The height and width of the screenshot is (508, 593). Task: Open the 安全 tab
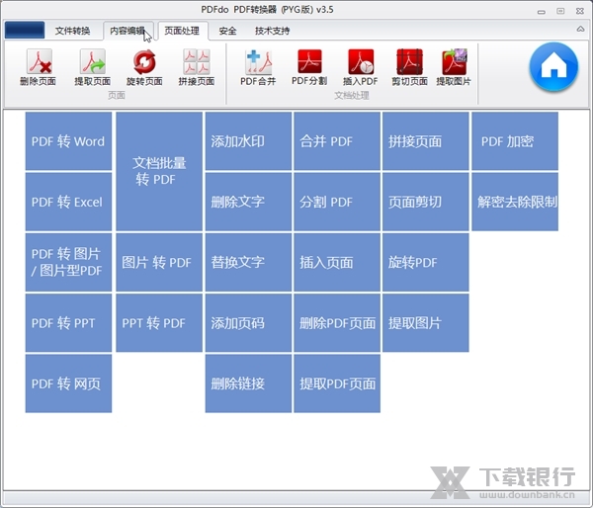(x=227, y=31)
